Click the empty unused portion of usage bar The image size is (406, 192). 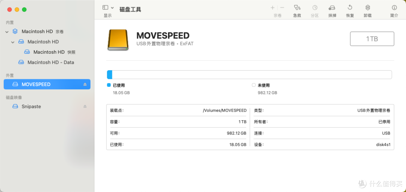coord(252,74)
